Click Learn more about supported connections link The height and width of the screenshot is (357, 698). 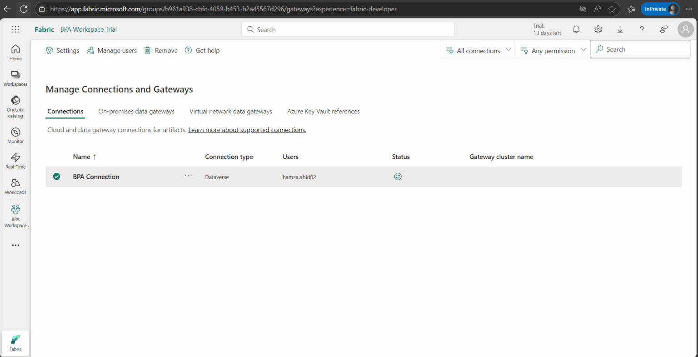[247, 130]
